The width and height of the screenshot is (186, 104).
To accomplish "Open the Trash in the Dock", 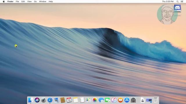I will pos(155,100).
